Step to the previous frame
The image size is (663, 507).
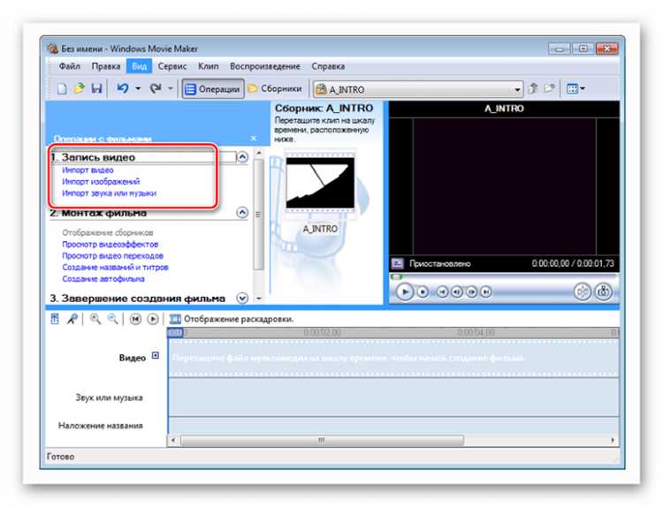(x=457, y=291)
